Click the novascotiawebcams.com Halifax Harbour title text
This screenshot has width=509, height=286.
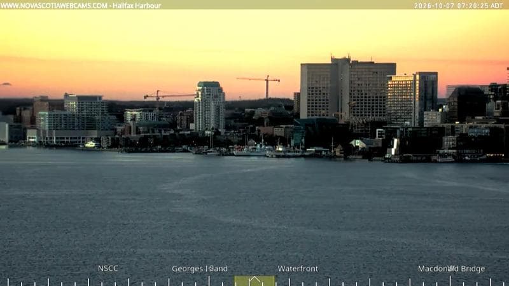(81, 6)
